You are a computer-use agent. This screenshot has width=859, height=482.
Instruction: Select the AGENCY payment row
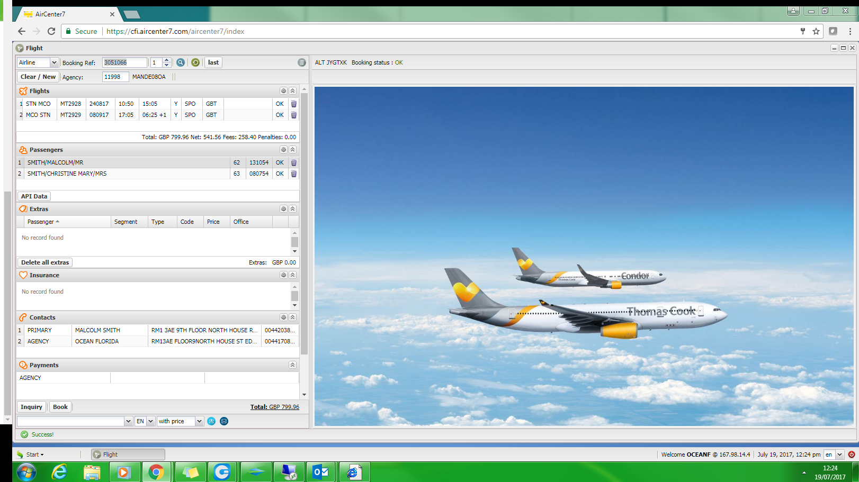[158, 378]
